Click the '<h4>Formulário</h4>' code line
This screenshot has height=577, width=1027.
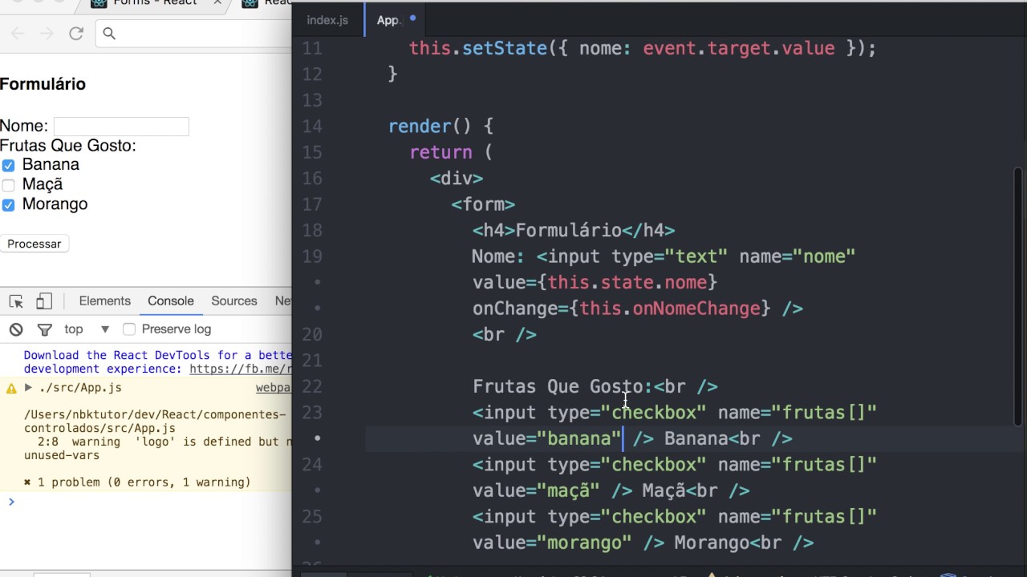(574, 231)
